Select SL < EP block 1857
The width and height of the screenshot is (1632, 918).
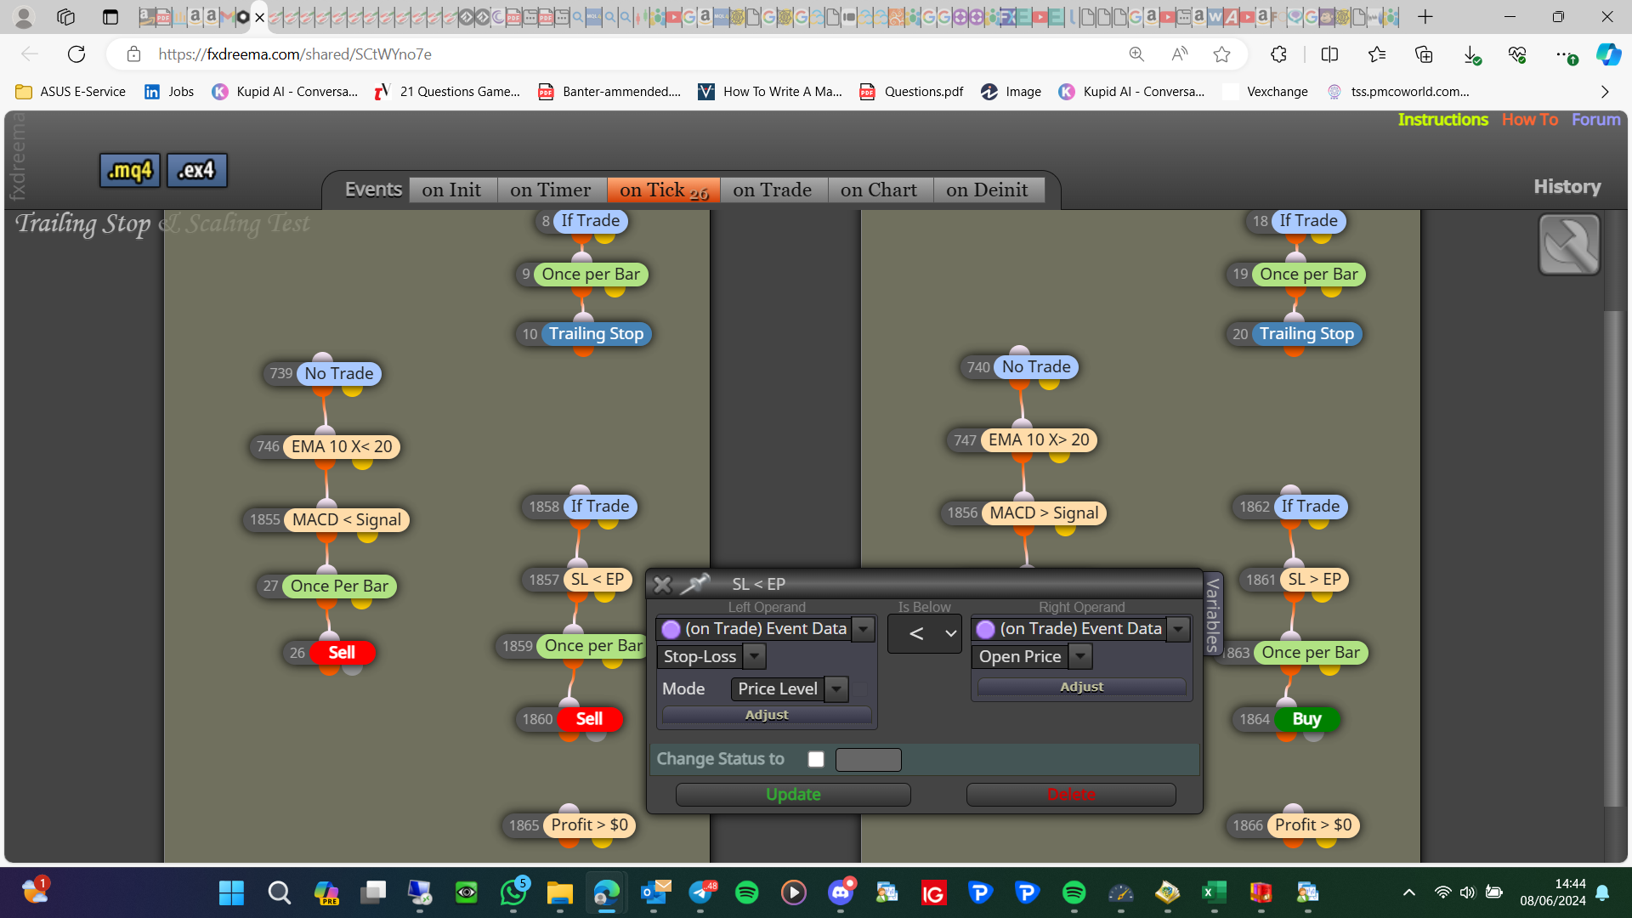(x=598, y=580)
